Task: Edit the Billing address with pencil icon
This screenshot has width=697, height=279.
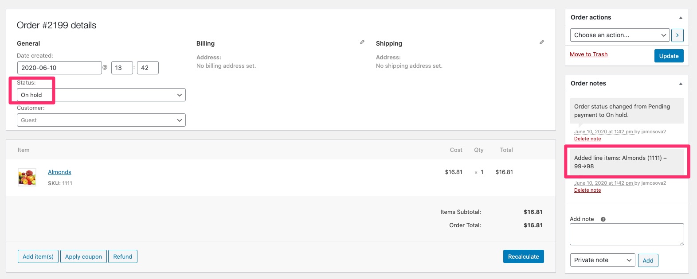Action: tap(362, 42)
